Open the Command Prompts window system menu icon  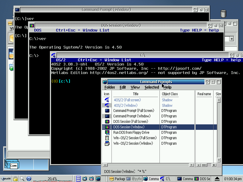tap(105, 82)
